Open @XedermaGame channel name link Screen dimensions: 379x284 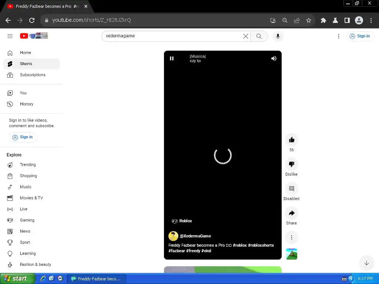pyautogui.click(x=195, y=236)
